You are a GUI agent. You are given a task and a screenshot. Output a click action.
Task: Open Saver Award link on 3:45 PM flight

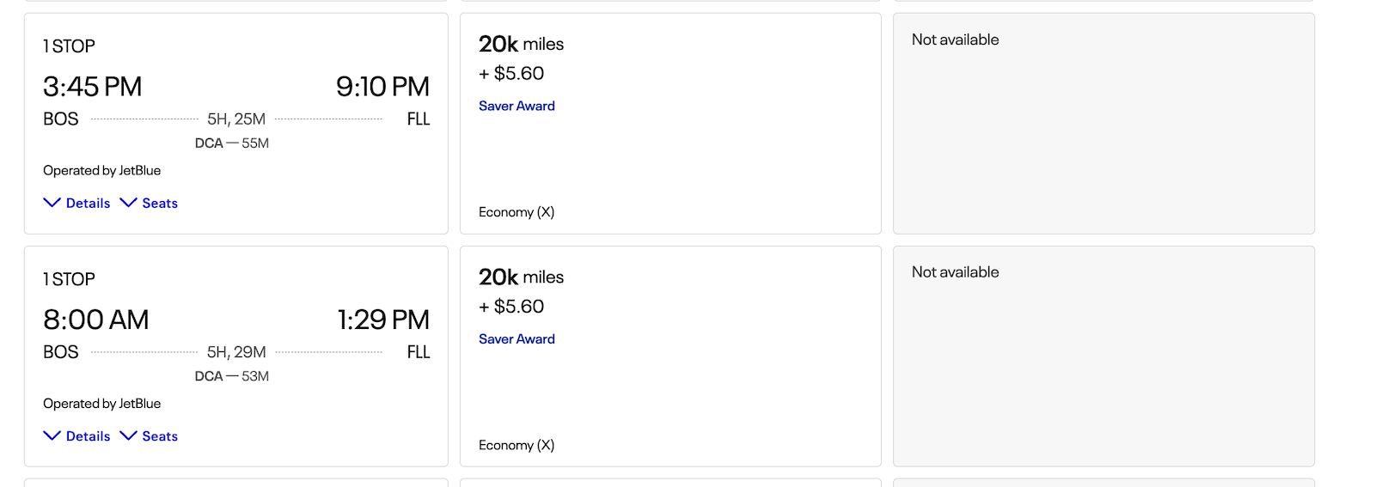click(x=516, y=106)
